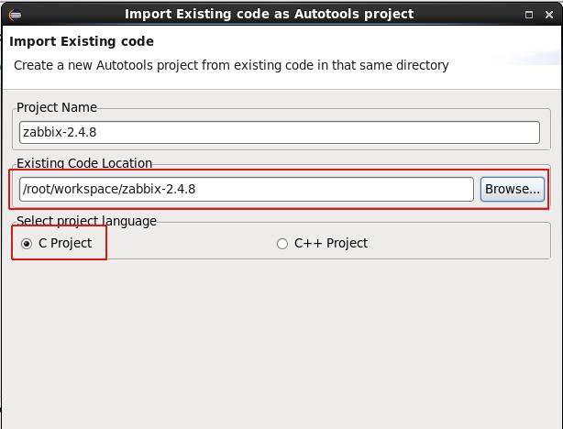Click the dialog title bar text

(269, 14)
